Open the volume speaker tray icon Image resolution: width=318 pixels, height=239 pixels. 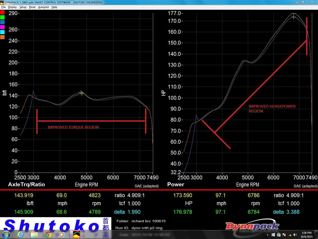[x=295, y=235]
